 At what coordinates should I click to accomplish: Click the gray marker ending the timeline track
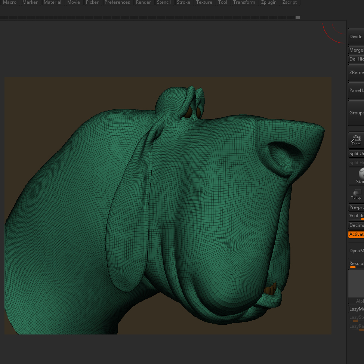point(297,18)
